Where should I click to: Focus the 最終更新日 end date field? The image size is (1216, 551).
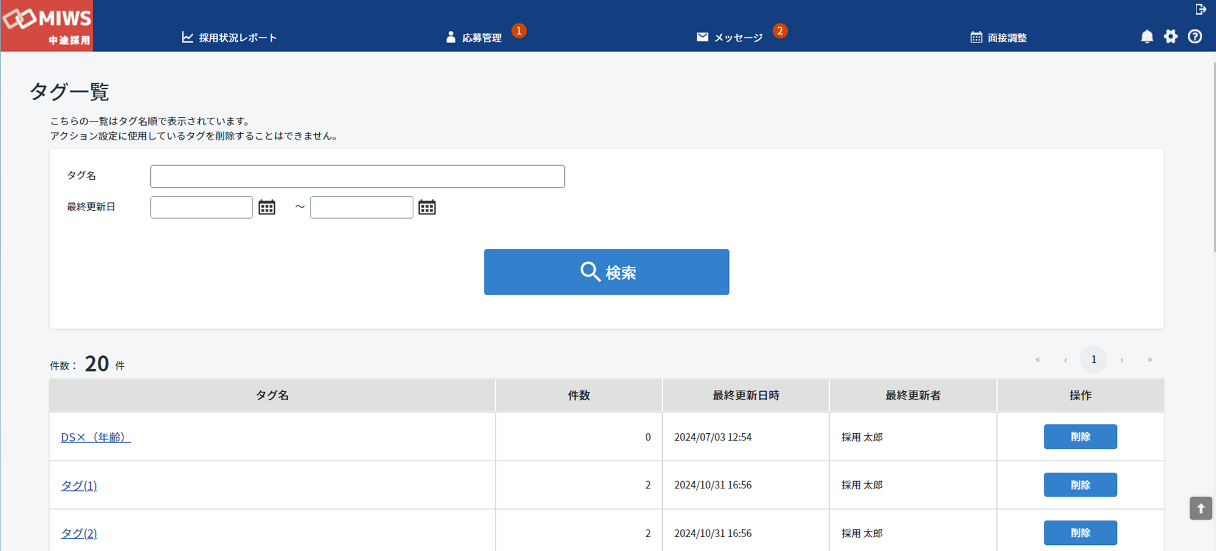point(361,207)
